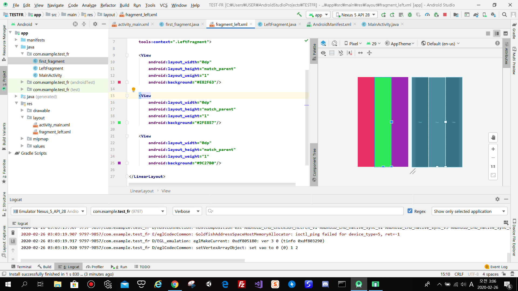The width and height of the screenshot is (518, 291).
Task: Expand the drawable folder in the project tree
Action: pyautogui.click(x=22, y=110)
